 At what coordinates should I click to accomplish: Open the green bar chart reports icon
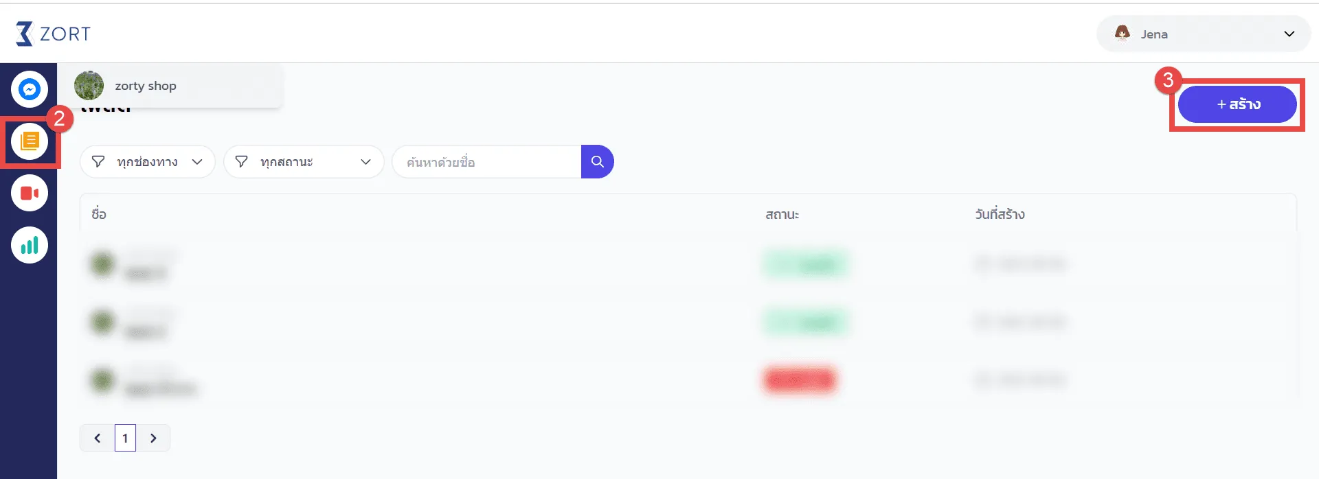pos(30,245)
